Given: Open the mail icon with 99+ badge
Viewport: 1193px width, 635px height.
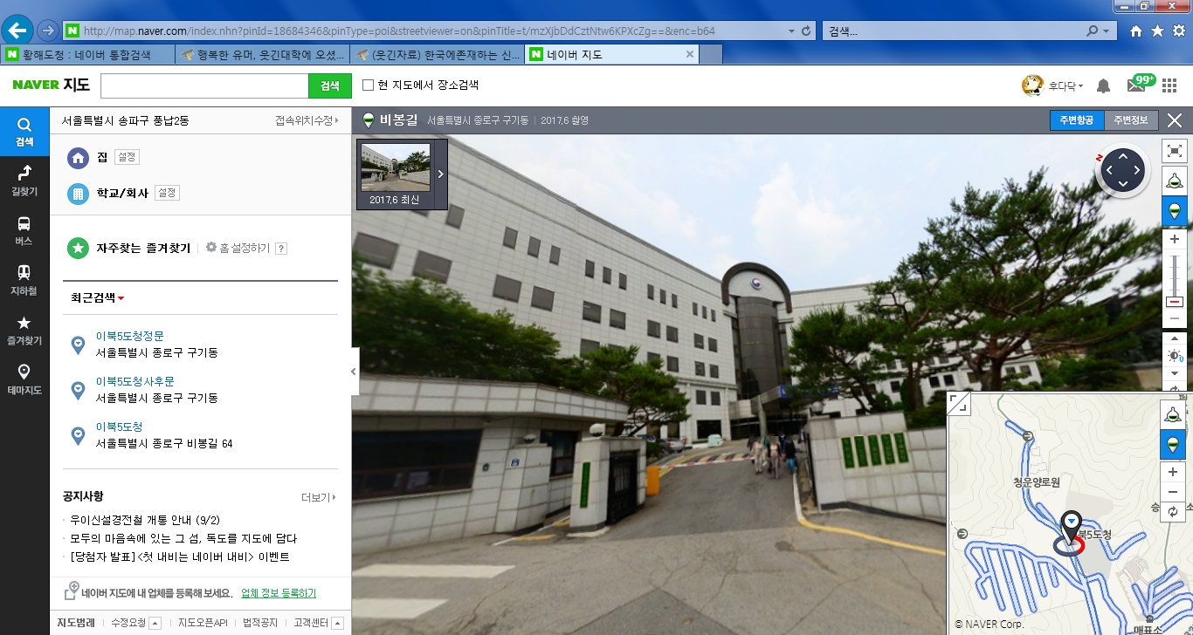Looking at the screenshot, I should point(1136,85).
